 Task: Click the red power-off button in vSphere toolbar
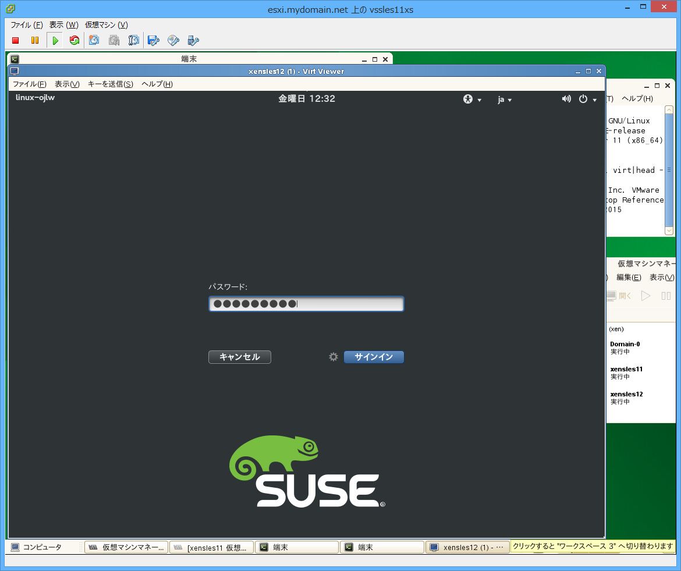(x=16, y=40)
